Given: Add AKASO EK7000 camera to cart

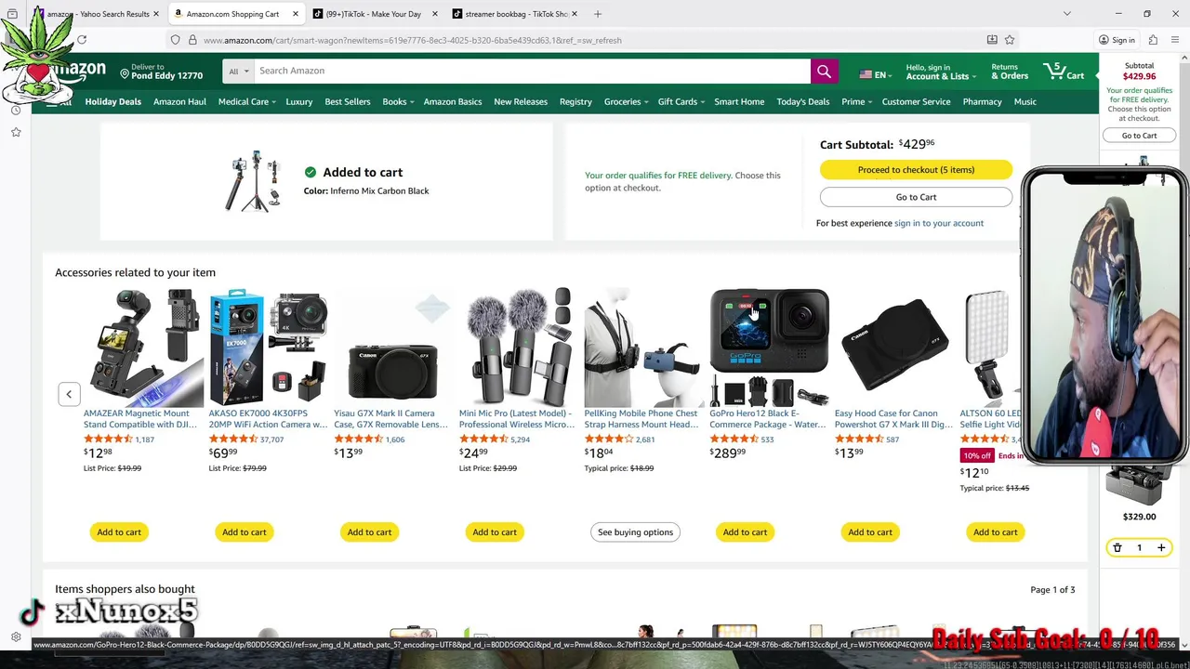Looking at the screenshot, I should click(x=245, y=532).
